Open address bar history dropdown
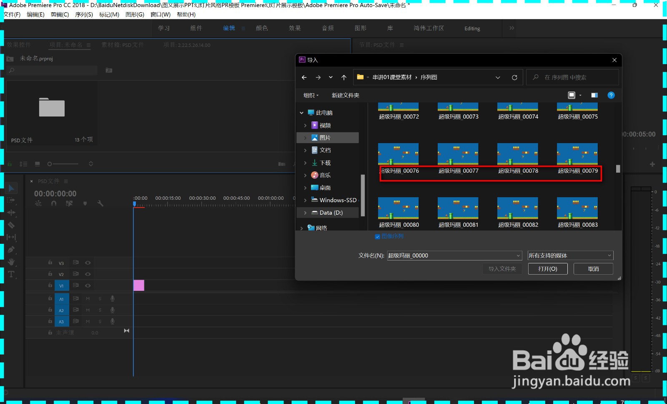The width and height of the screenshot is (667, 404). click(x=498, y=77)
